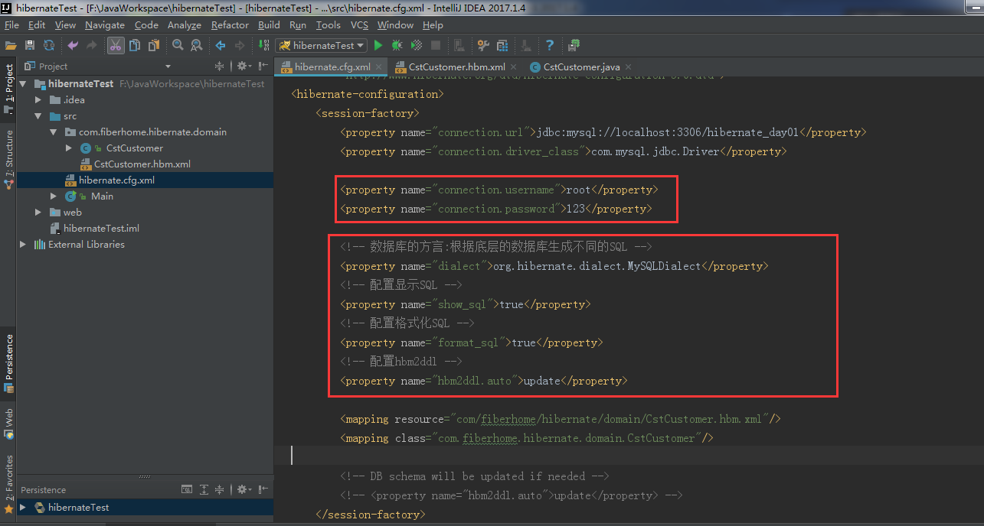Click the Find magnifier icon
This screenshot has width=984, height=526.
tap(178, 46)
